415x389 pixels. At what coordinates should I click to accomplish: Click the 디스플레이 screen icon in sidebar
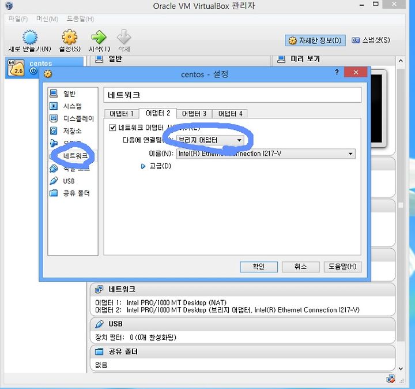[54, 118]
